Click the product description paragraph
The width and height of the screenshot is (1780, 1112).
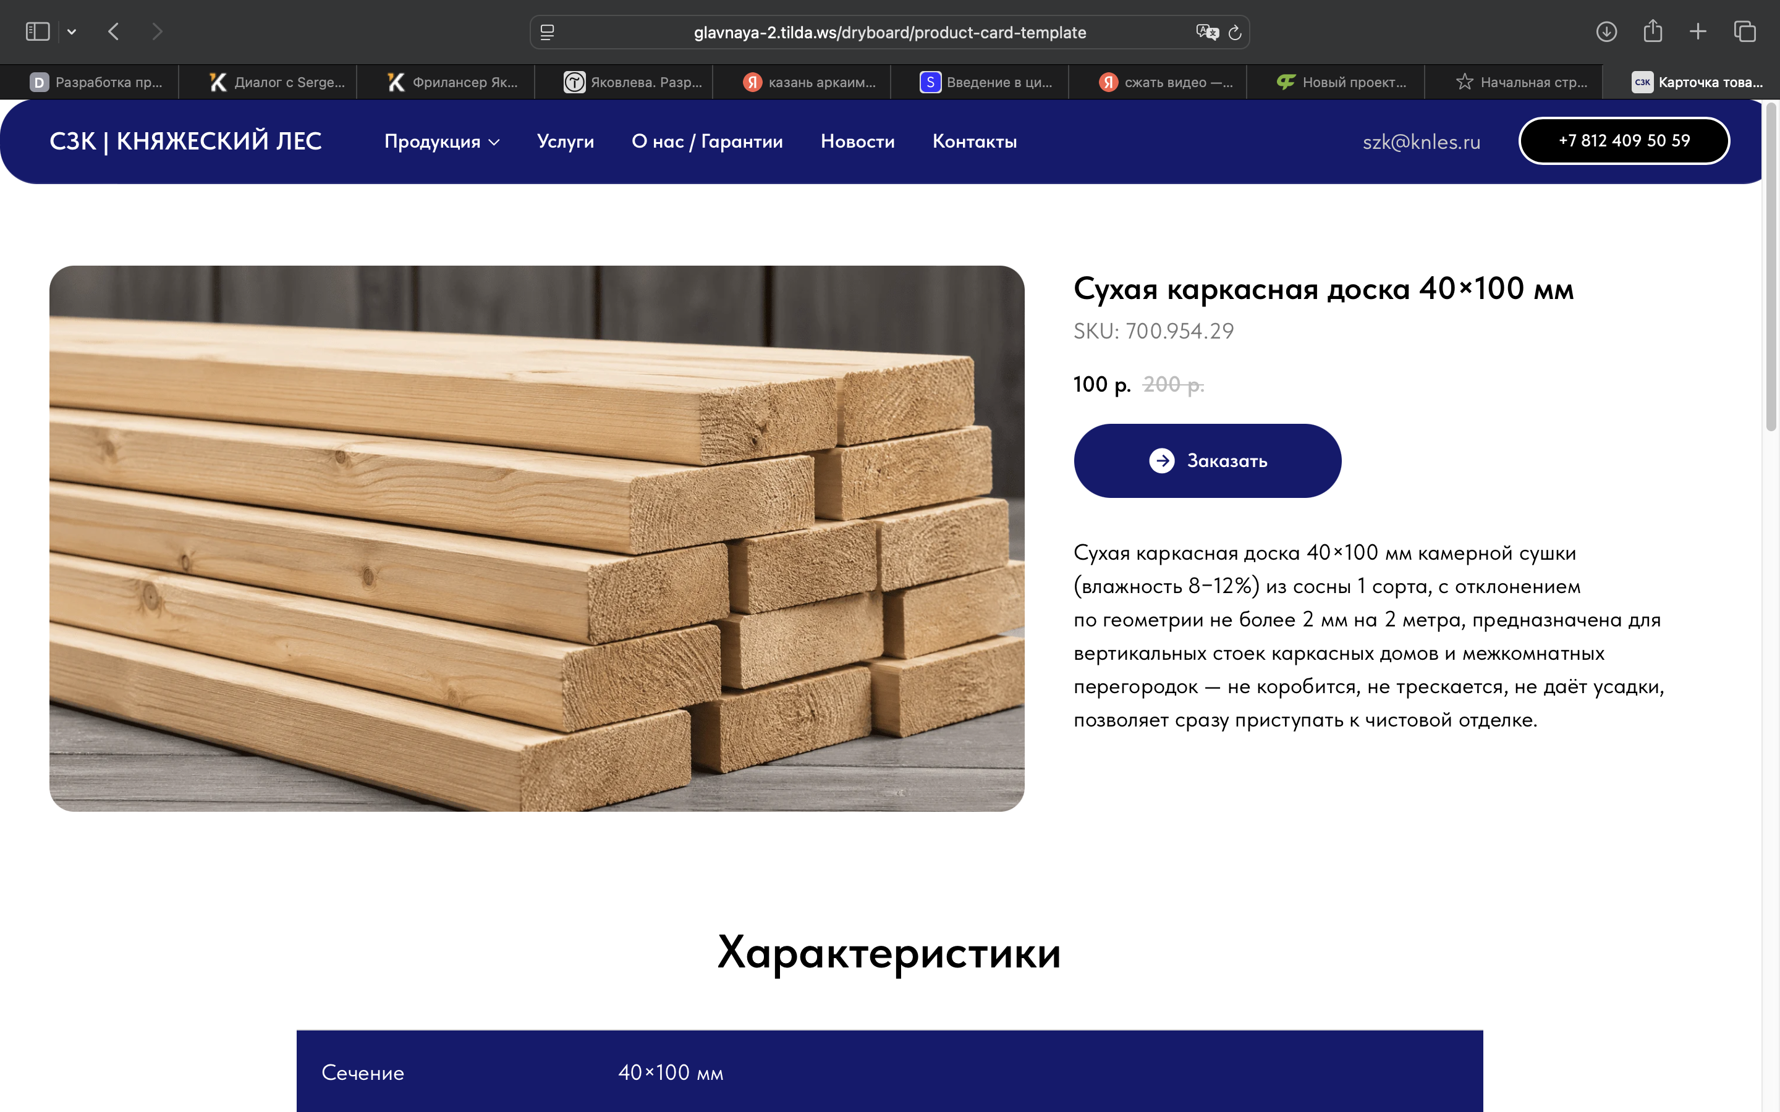[x=1368, y=636]
